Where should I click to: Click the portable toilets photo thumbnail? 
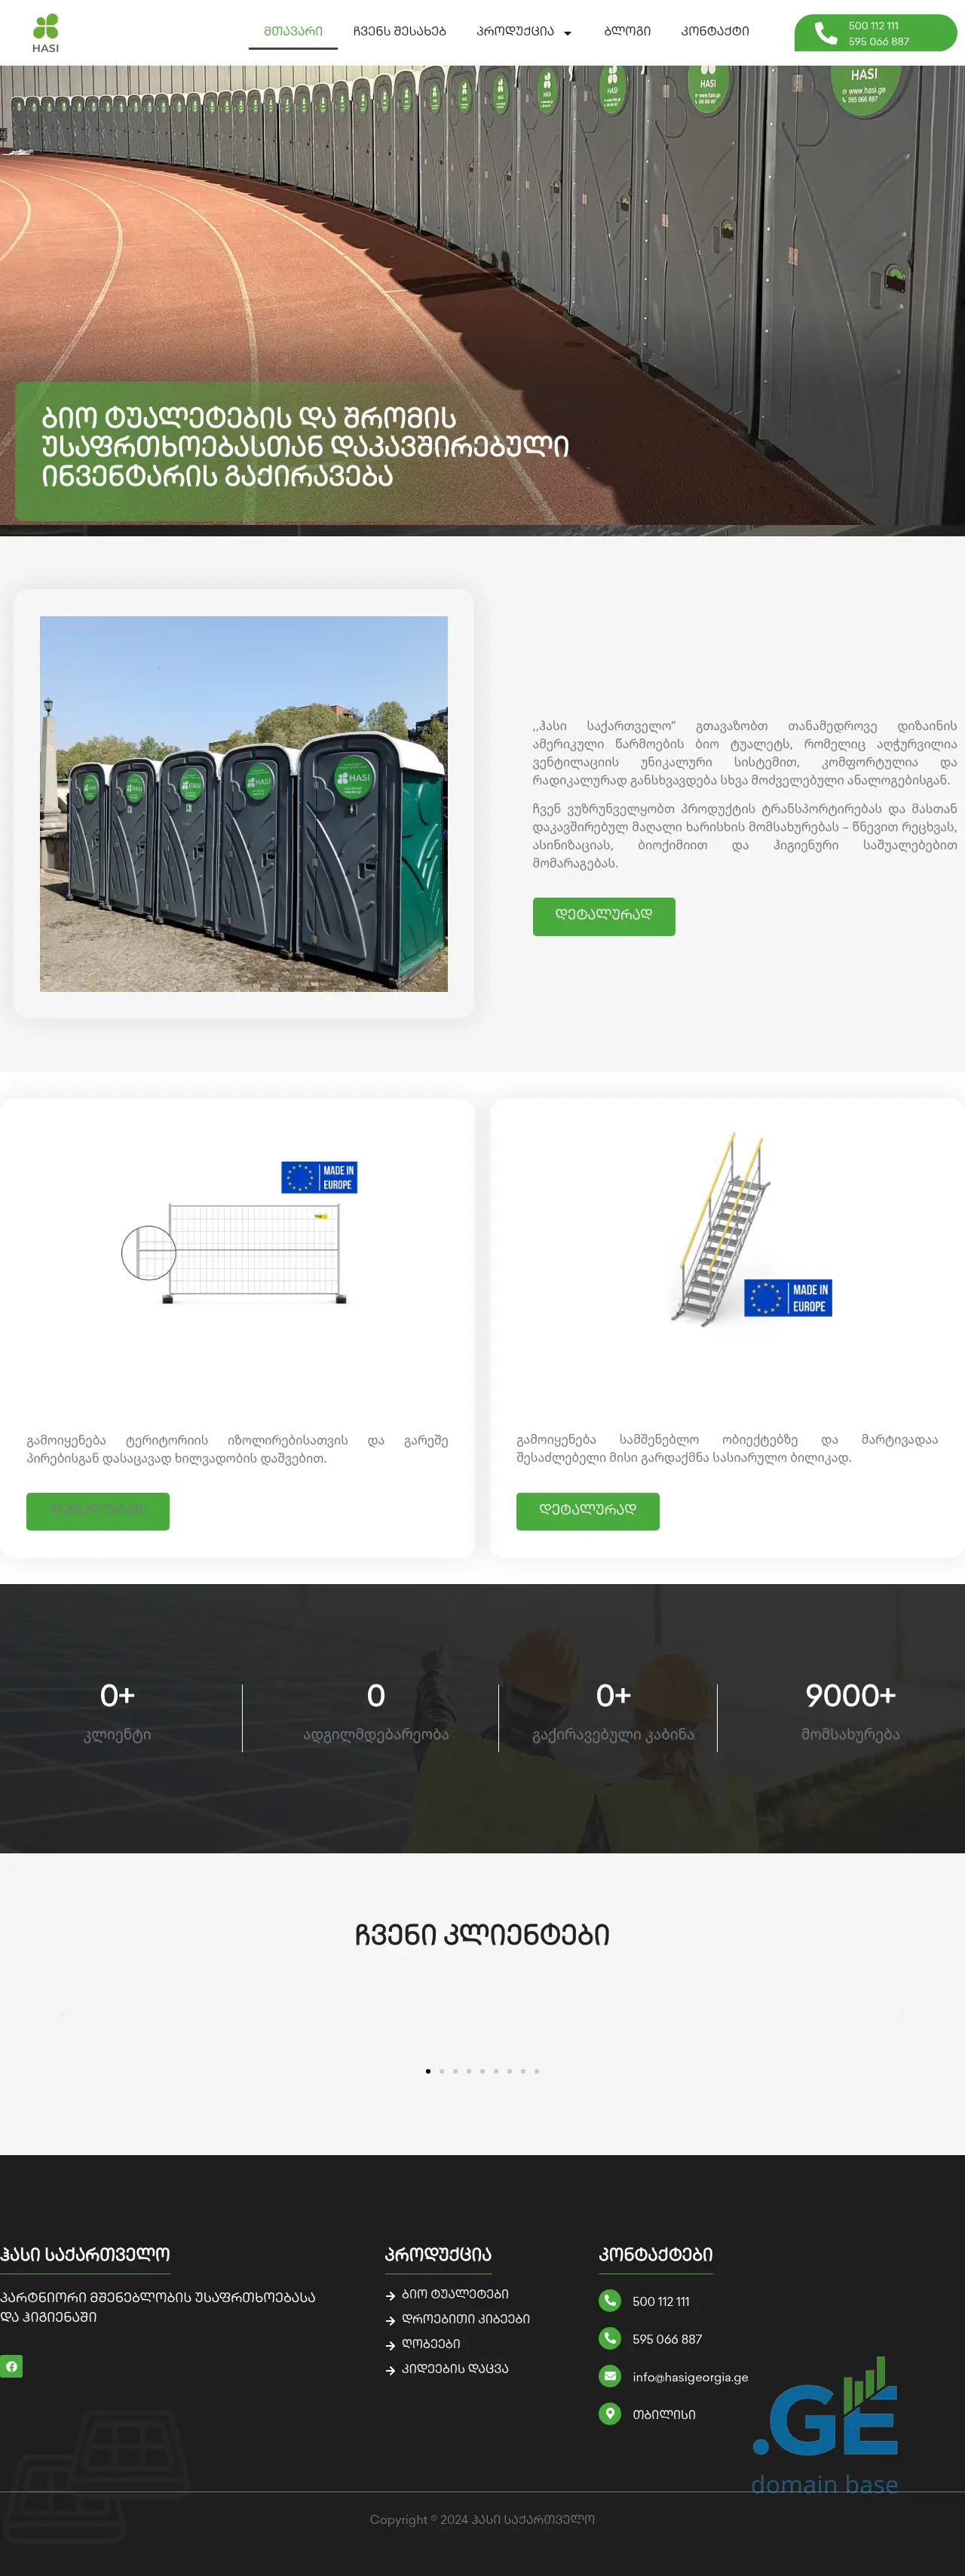[x=244, y=804]
